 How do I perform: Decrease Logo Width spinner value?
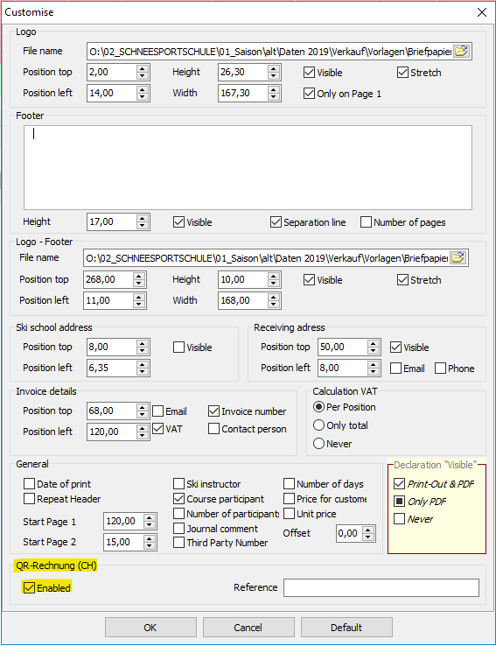coord(274,97)
